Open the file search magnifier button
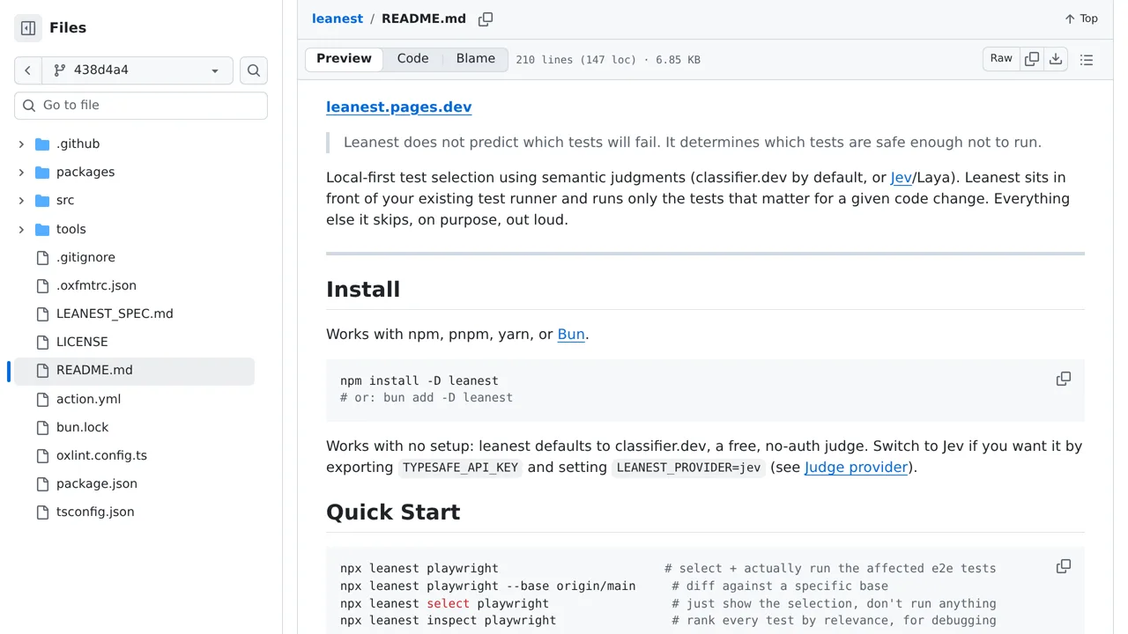Screen dimensions: 1128x634 point(254,70)
